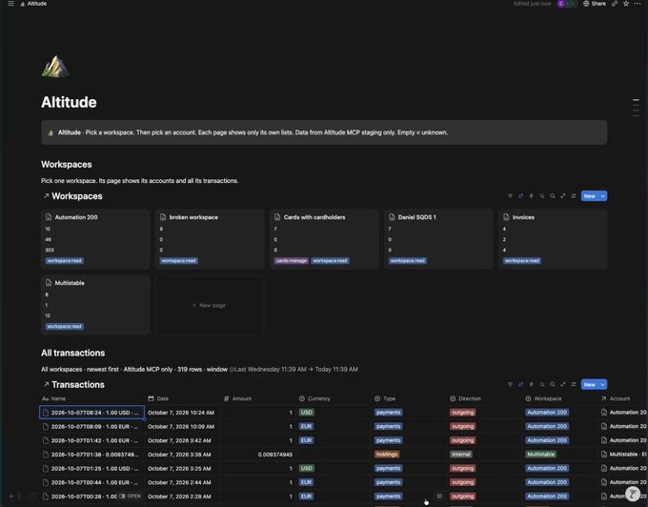Viewport: 648px width, 507px height.
Task: Click the Share button
Action: pos(595,3)
